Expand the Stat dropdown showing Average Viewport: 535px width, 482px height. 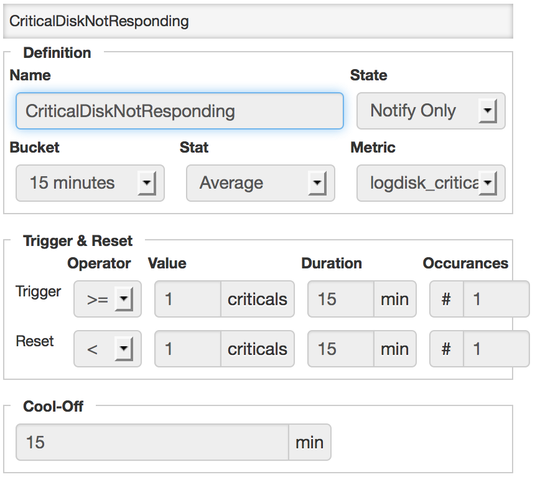tap(260, 183)
